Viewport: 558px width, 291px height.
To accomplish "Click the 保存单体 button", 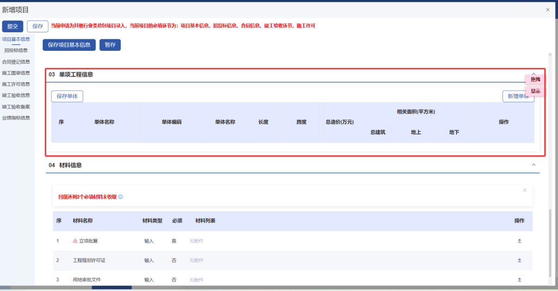I will [x=67, y=96].
